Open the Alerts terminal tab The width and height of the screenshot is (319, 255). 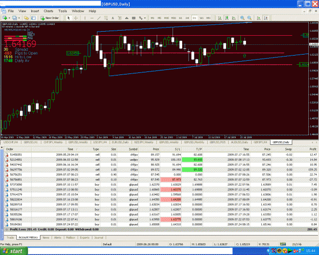(58, 238)
